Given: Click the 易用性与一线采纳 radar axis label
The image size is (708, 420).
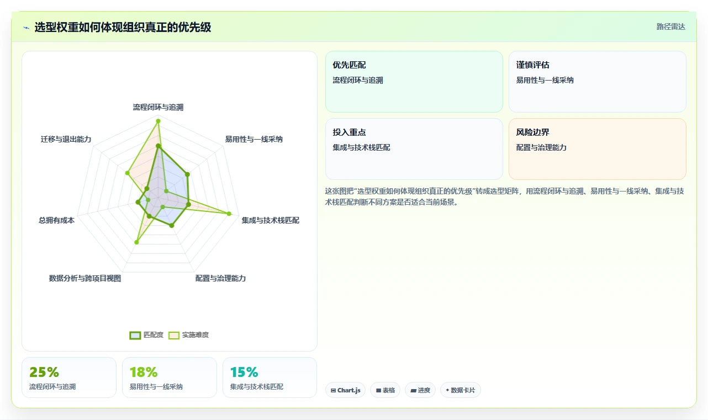Looking at the screenshot, I should click(253, 139).
